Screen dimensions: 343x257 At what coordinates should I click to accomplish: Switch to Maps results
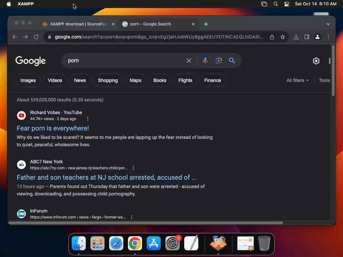[135, 80]
